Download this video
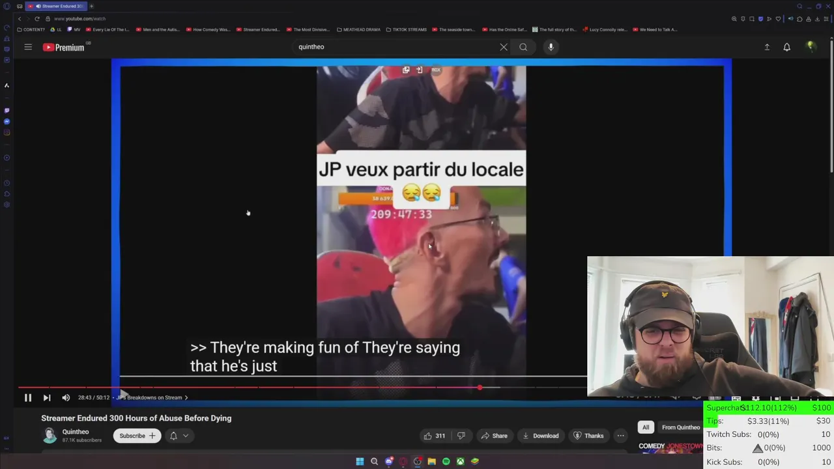Image resolution: width=834 pixels, height=469 pixels. pos(540,436)
